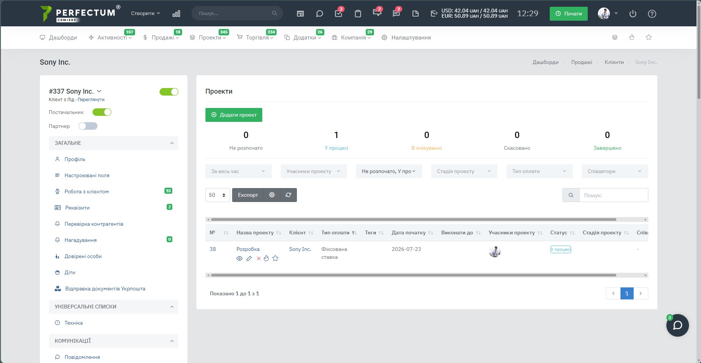Screen dimensions: 701x363
Task: Open the Співавтори filter dropdown
Action: (615, 172)
